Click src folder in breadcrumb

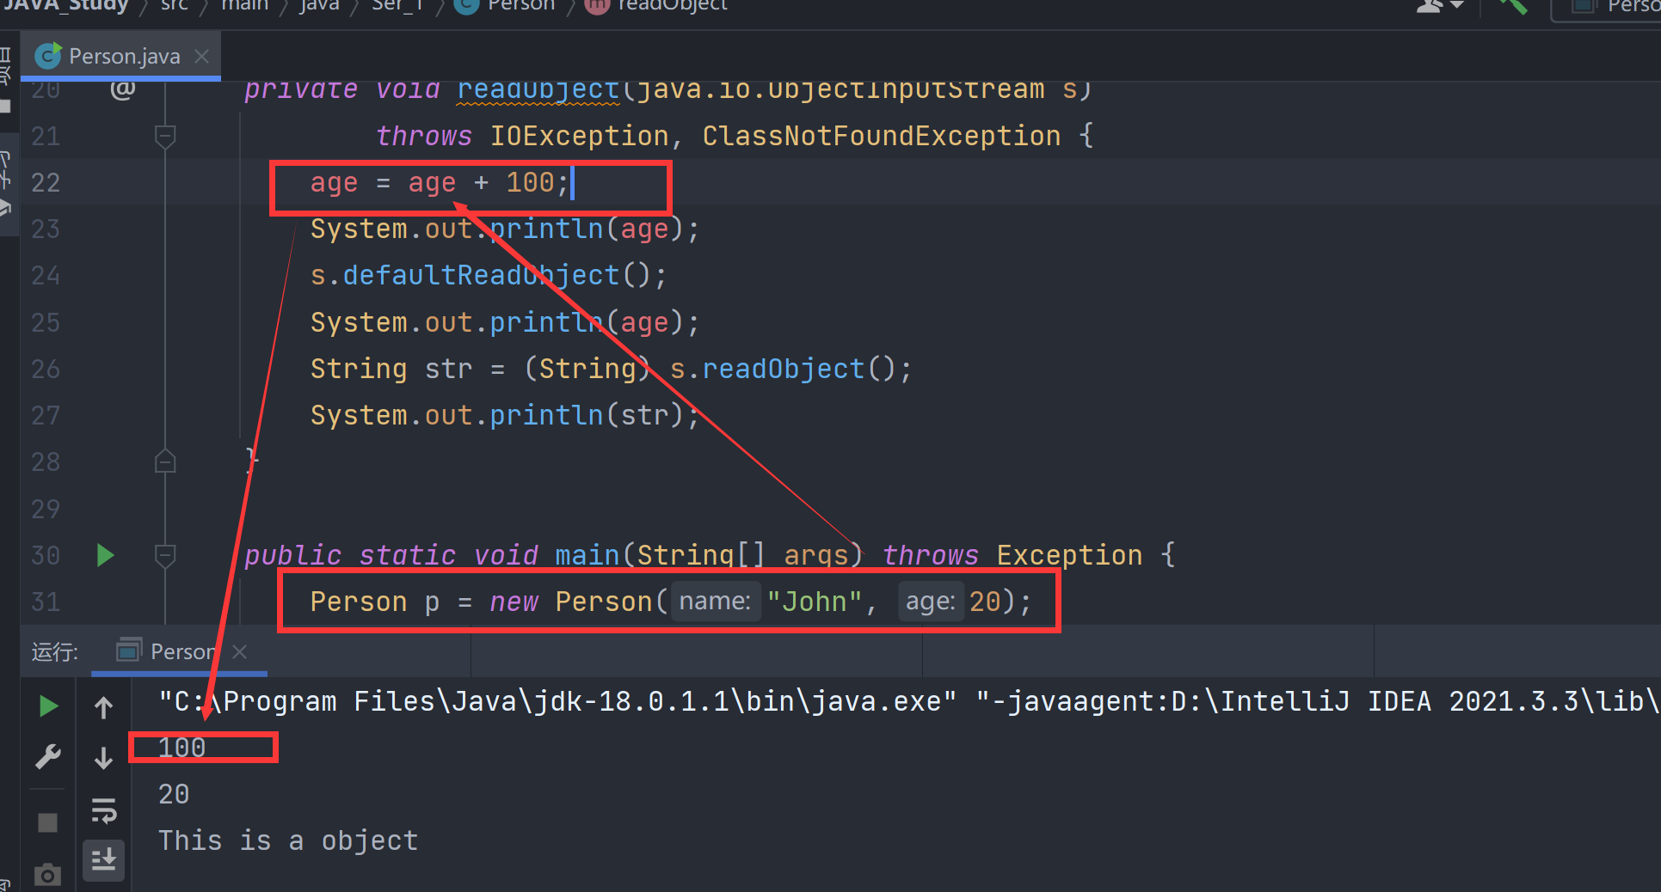(174, 6)
